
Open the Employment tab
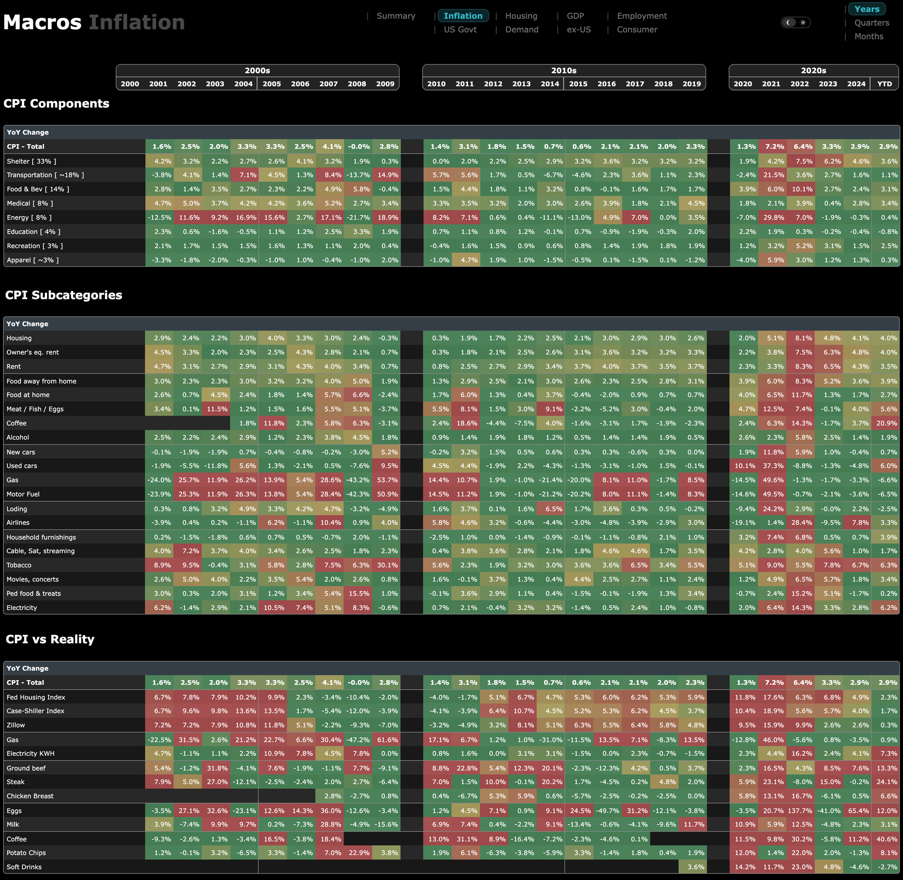(x=642, y=16)
